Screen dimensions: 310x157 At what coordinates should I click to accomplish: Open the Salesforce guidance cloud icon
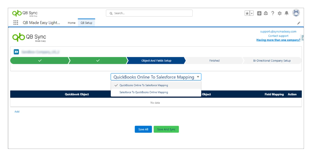tap(266, 13)
